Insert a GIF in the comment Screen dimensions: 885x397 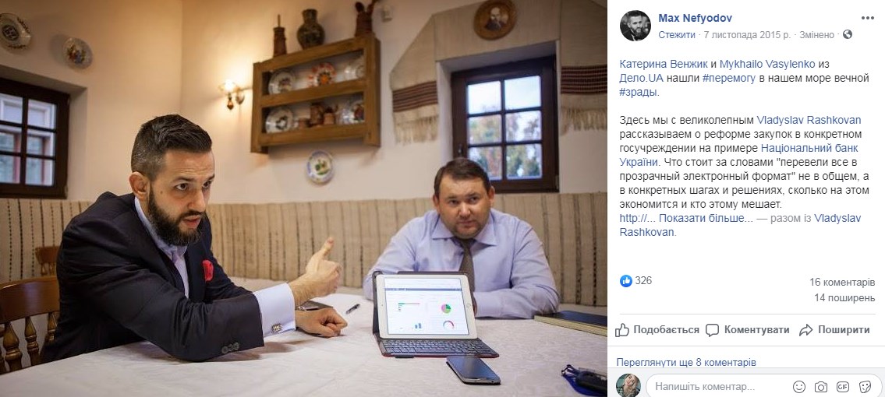843,387
